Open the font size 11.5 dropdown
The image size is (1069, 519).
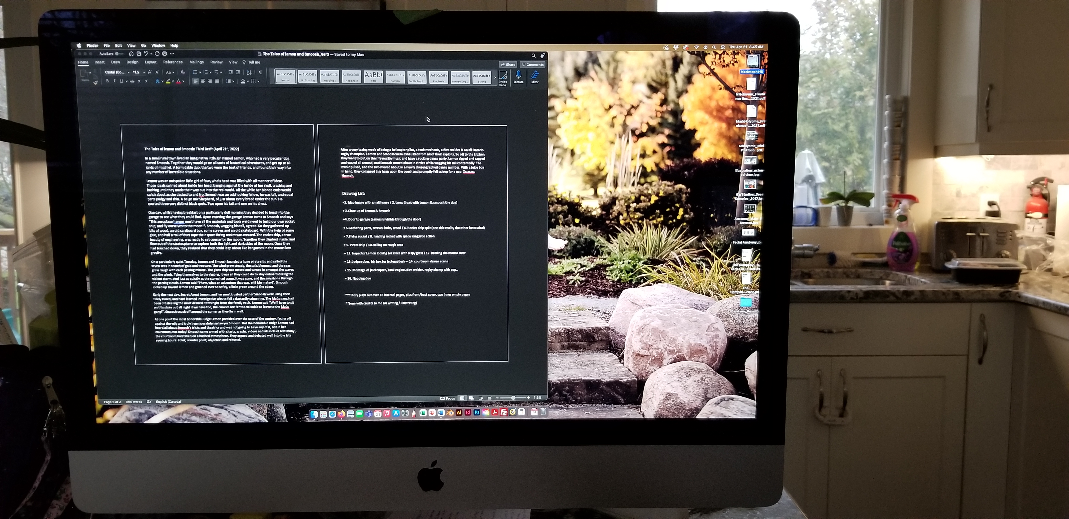pyautogui.click(x=144, y=73)
